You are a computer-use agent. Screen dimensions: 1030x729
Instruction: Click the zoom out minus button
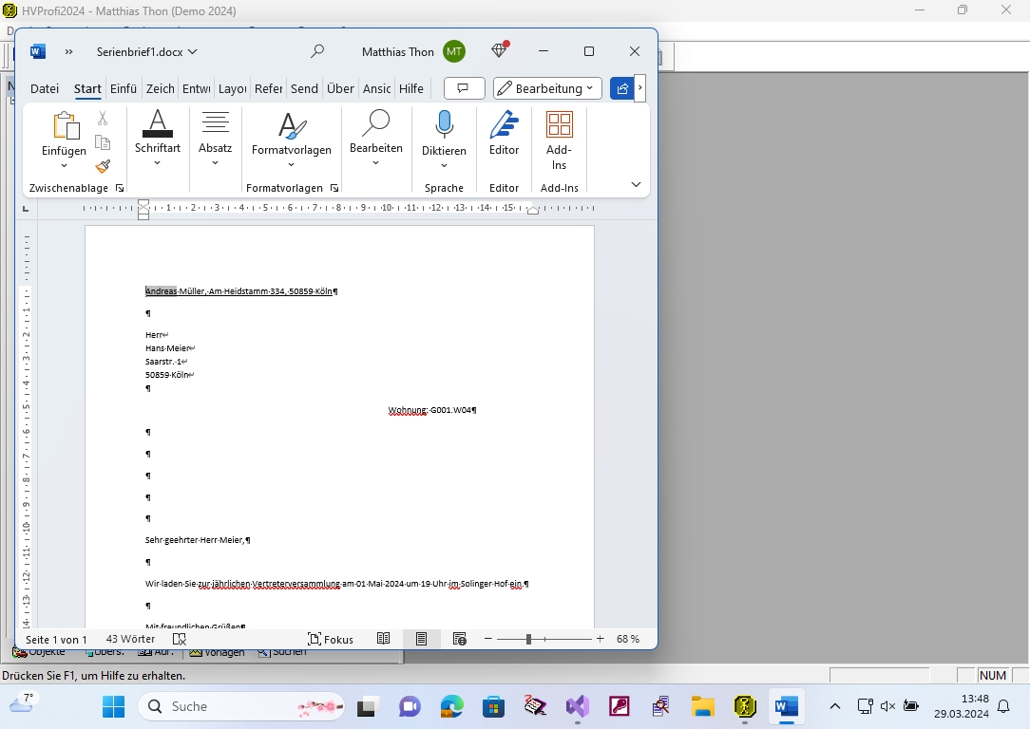488,639
